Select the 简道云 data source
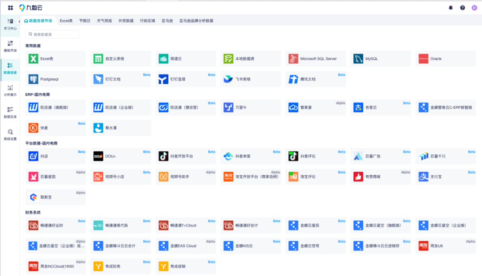The image size is (482, 276). 186,59
